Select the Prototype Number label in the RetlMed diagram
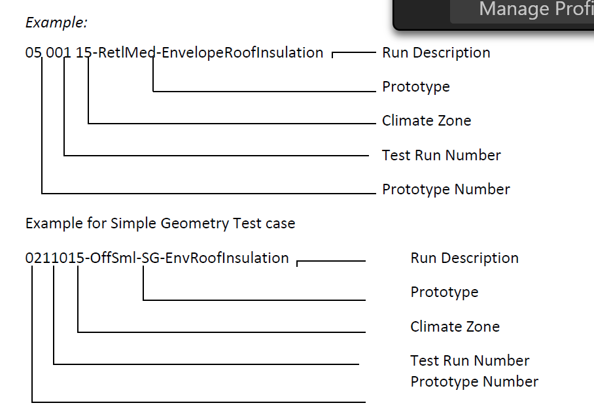Image resolution: width=594 pixels, height=418 pixels. (x=446, y=189)
